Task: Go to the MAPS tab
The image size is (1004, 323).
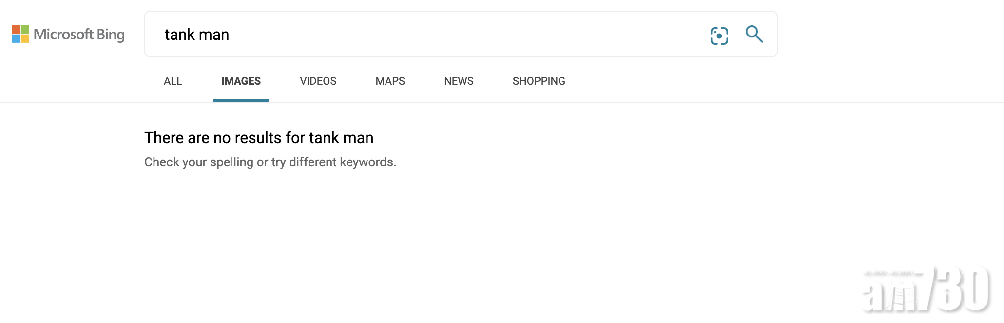Action: 390,81
